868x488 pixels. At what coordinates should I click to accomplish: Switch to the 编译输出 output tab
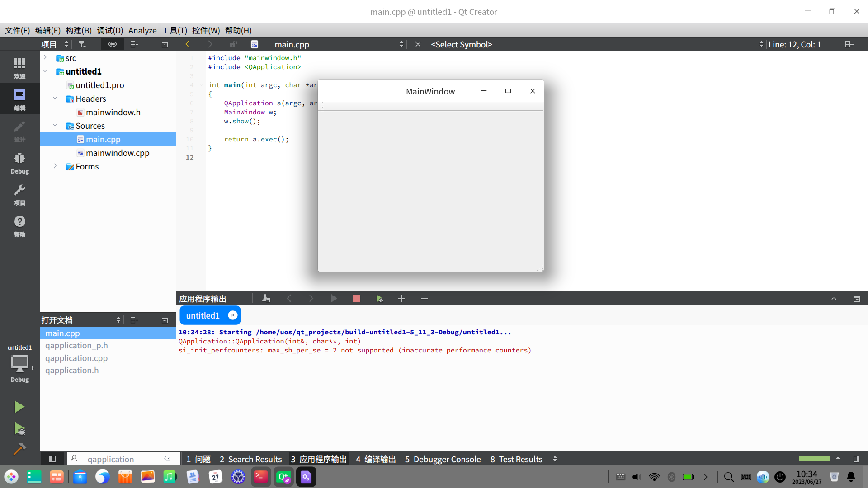[x=376, y=459]
